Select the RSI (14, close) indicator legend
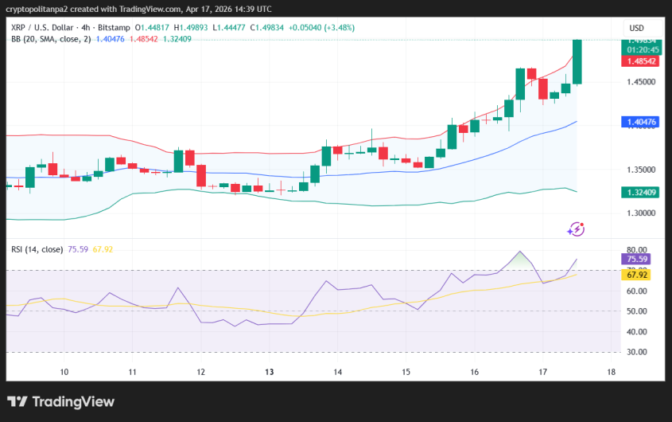The height and width of the screenshot is (422, 672). (x=37, y=249)
